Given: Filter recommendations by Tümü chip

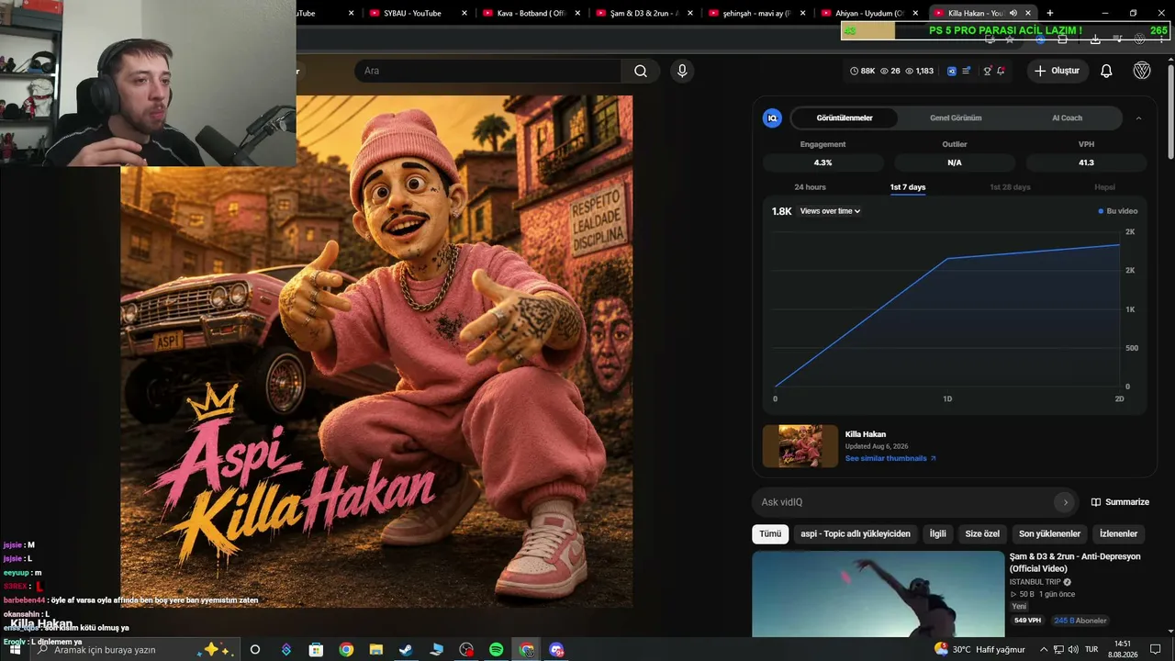Looking at the screenshot, I should tap(770, 533).
